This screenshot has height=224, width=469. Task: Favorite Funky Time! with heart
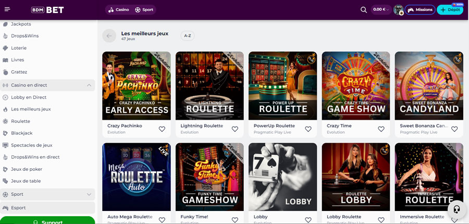coord(235,220)
